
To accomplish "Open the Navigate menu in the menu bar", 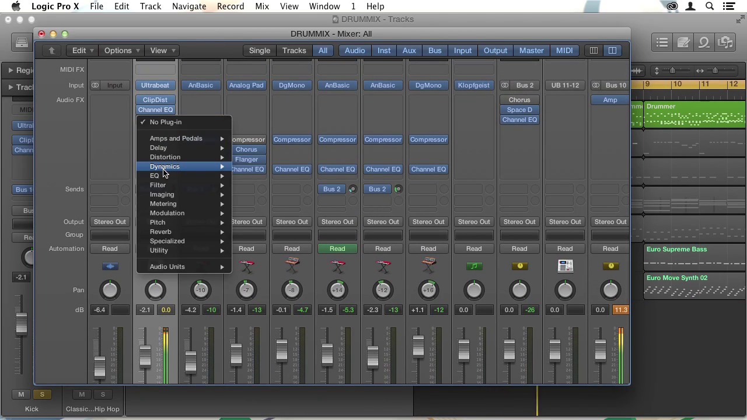I will click(x=189, y=6).
